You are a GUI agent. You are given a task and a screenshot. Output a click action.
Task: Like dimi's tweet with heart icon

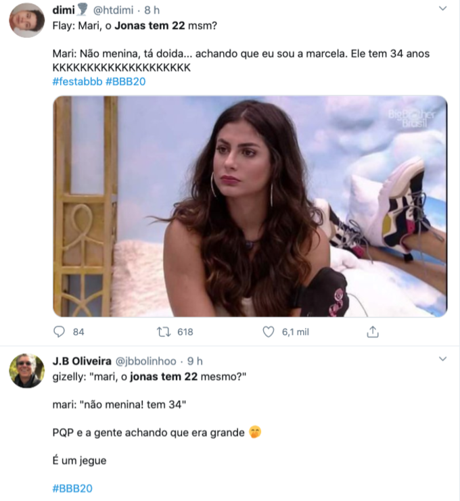click(x=269, y=332)
